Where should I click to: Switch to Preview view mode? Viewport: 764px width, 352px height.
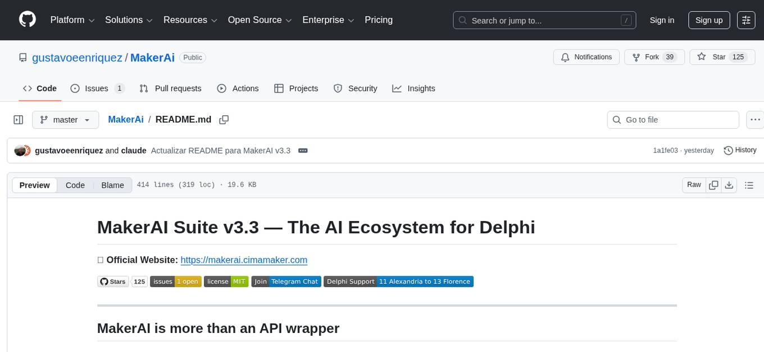[35, 185]
